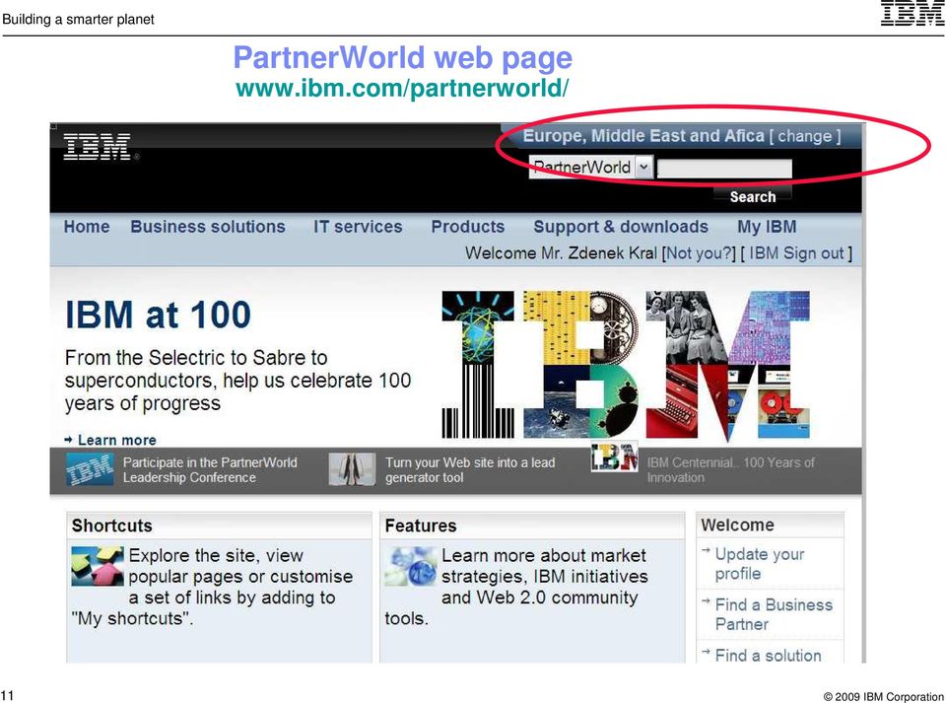
Task: Click the [ change ] region link
Action: (804, 136)
